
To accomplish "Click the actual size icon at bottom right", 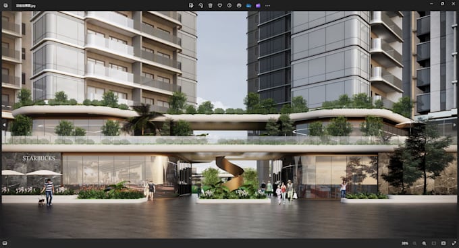I will [x=443, y=243].
